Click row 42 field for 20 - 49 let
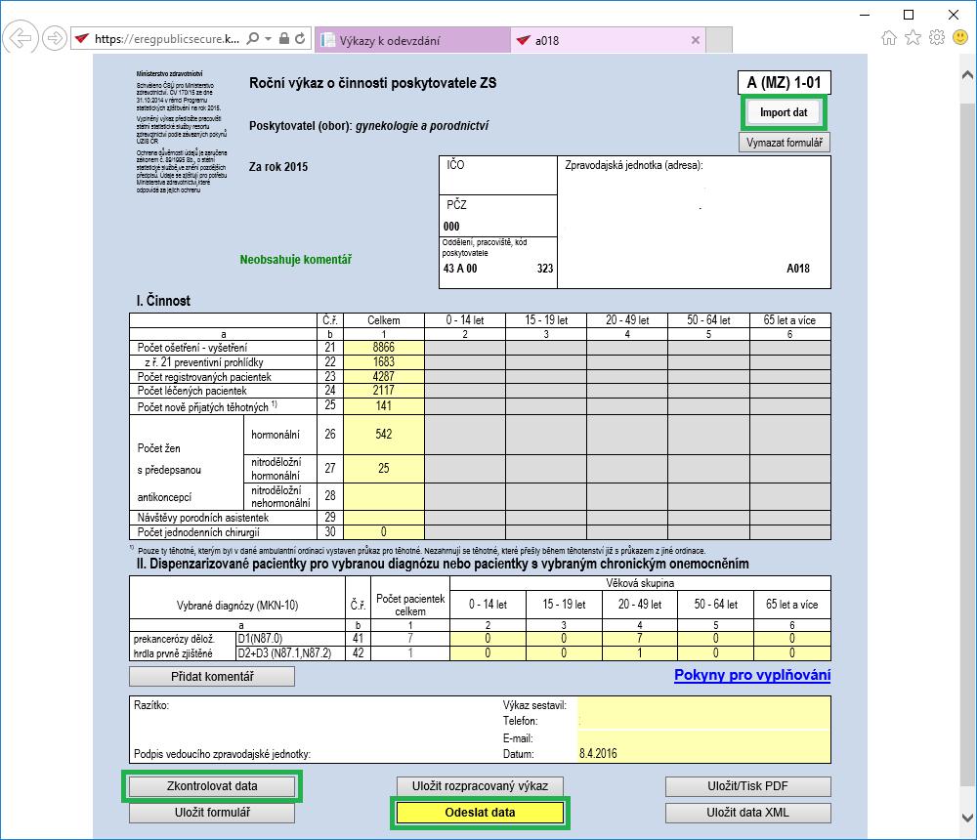977x840 pixels. (x=640, y=653)
